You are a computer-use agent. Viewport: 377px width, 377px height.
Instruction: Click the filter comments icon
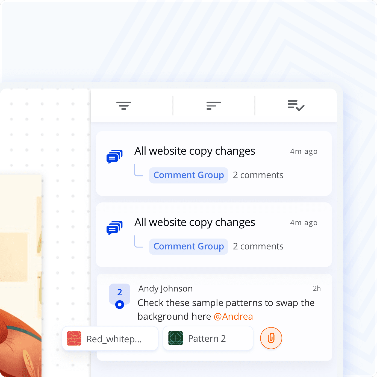[124, 105]
